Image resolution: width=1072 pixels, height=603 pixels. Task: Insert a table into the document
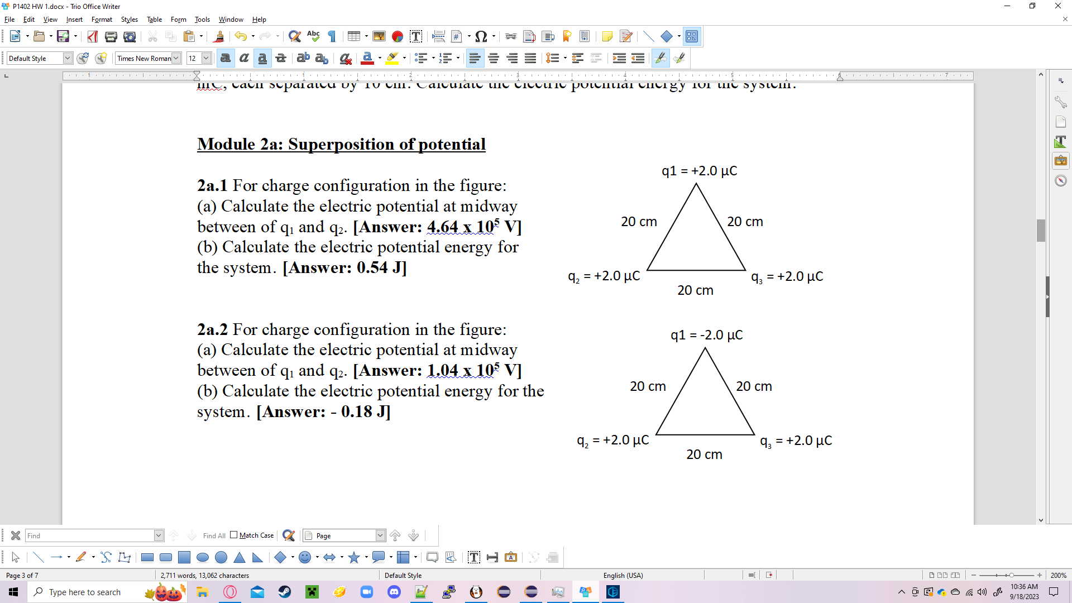(354, 36)
